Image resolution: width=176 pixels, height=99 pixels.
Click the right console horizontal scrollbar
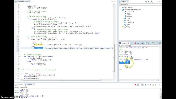pos(139,80)
